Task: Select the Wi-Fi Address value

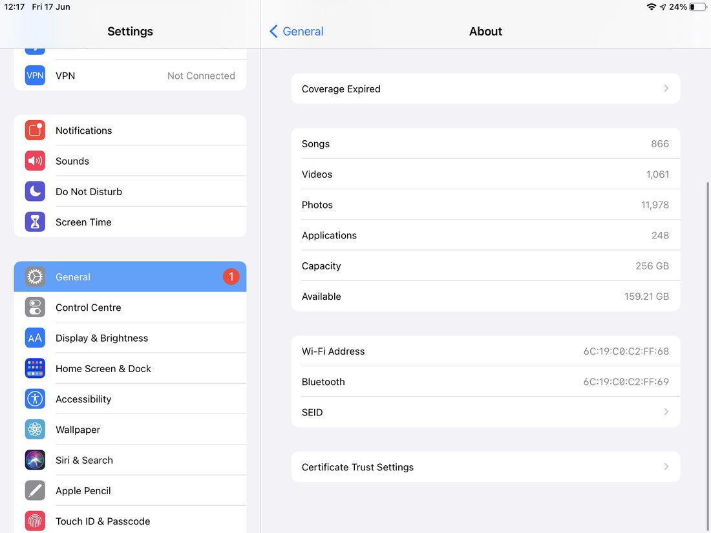Action: click(626, 351)
